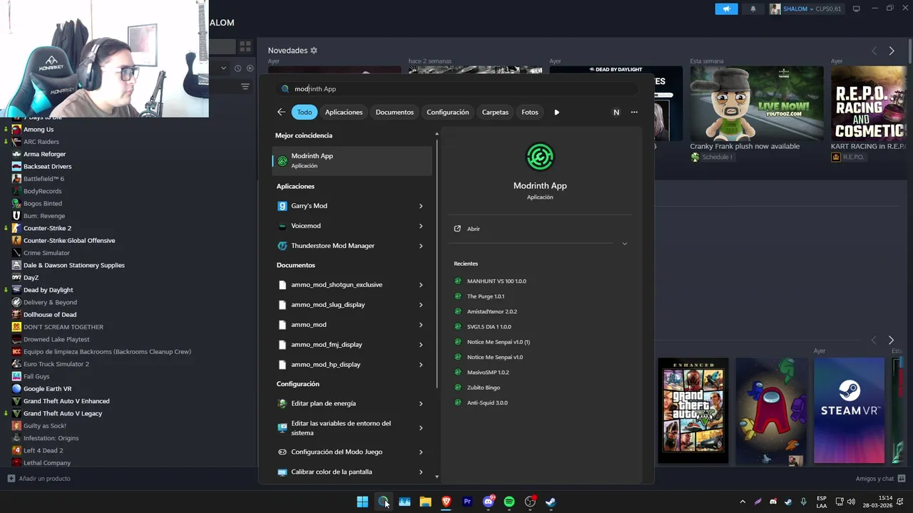Click Steam announcements megaphone button
This screenshot has height=513, width=913.
point(726,9)
